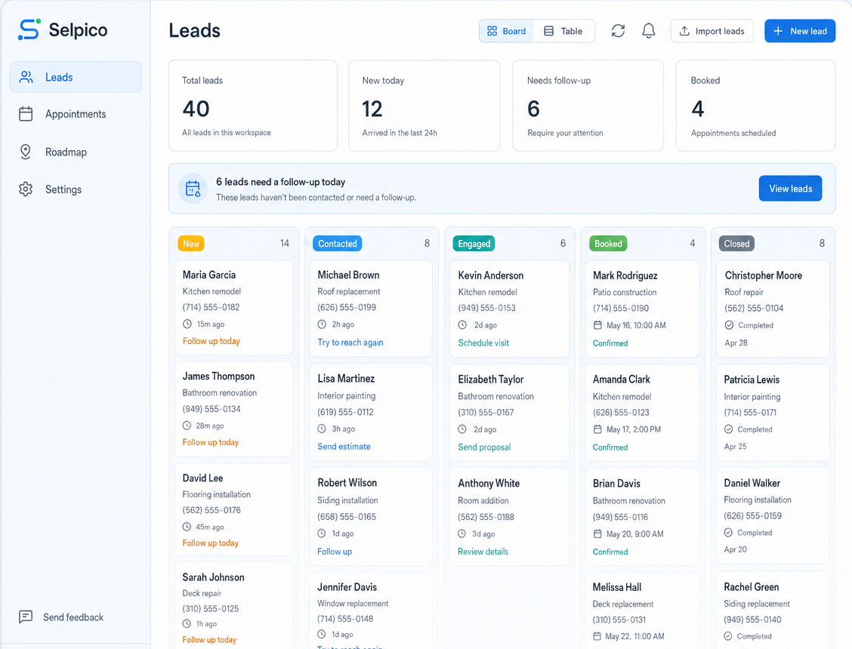
Task: Click Confirmed status on Brian Davis
Action: [610, 552]
